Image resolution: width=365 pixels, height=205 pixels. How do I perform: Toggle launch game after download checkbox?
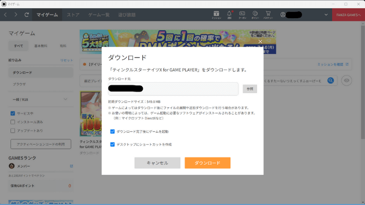113,132
